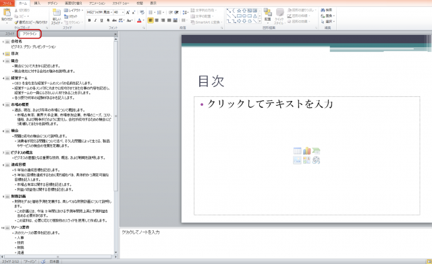Insert picture from file via placeholder icon
Image resolution: width=432 pixels, height=264 pixels.
297,160
